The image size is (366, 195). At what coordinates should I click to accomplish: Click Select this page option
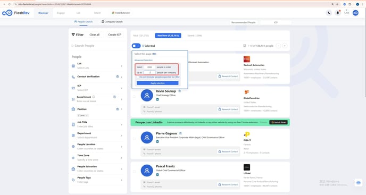click(x=145, y=54)
